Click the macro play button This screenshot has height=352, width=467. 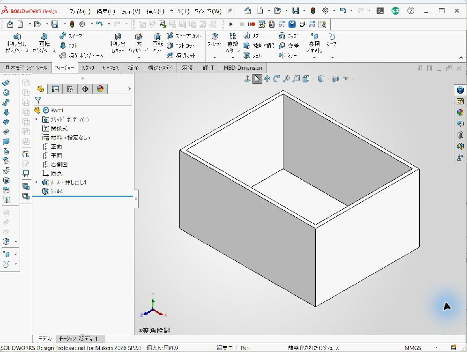point(231,24)
